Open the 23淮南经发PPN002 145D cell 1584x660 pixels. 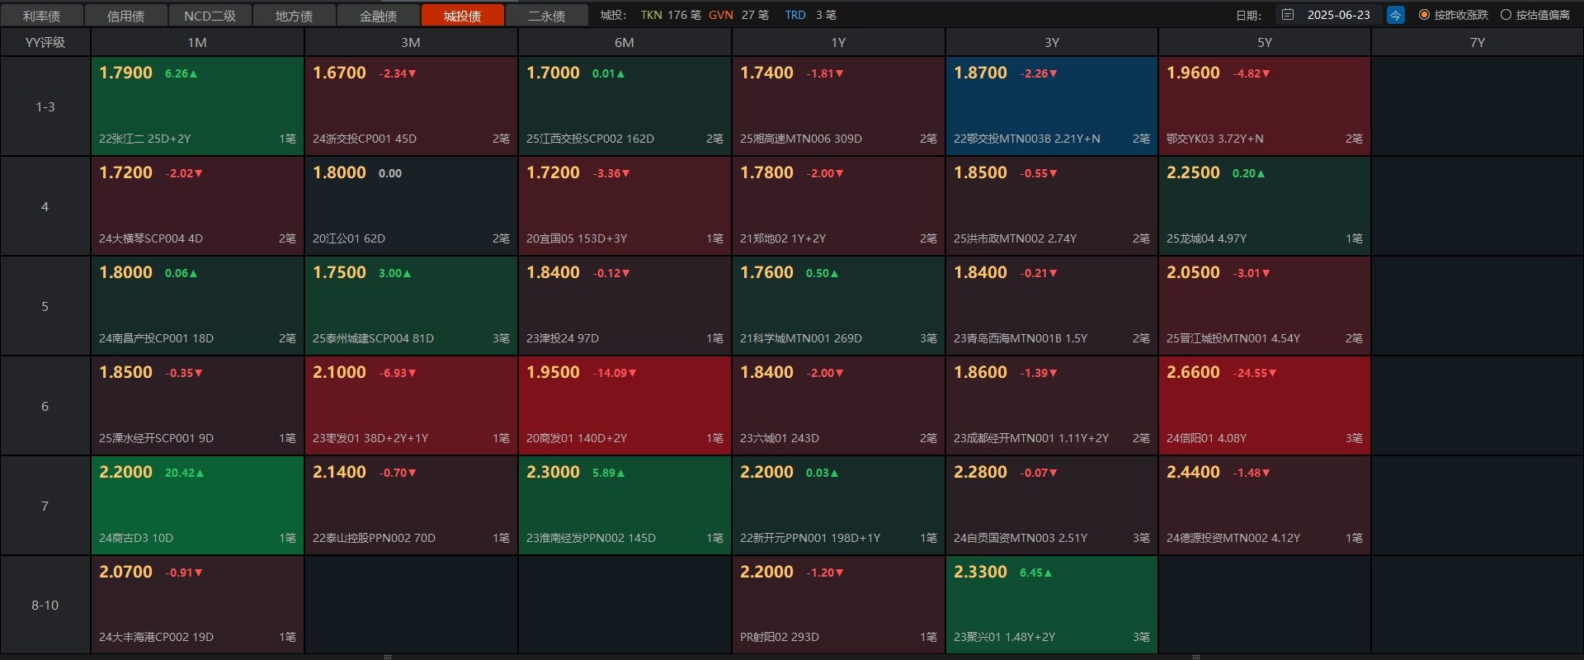point(625,506)
